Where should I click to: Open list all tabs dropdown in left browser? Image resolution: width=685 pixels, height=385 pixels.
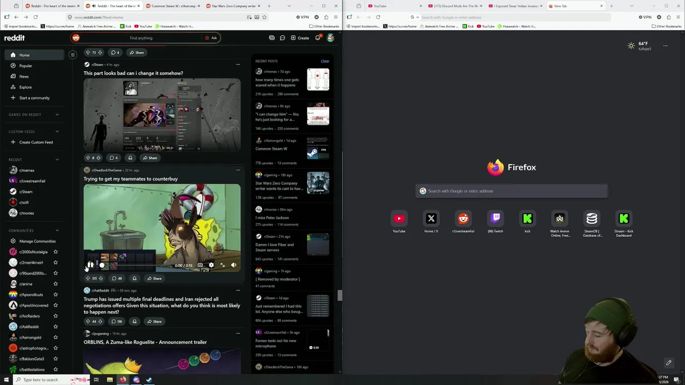click(x=290, y=6)
